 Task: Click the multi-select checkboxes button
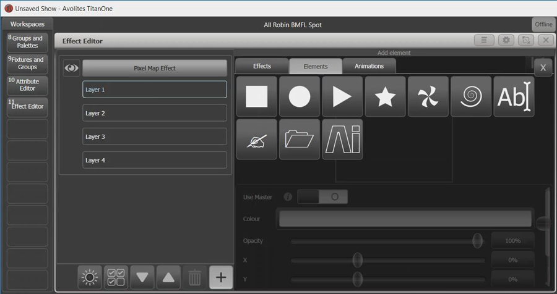[x=116, y=277]
